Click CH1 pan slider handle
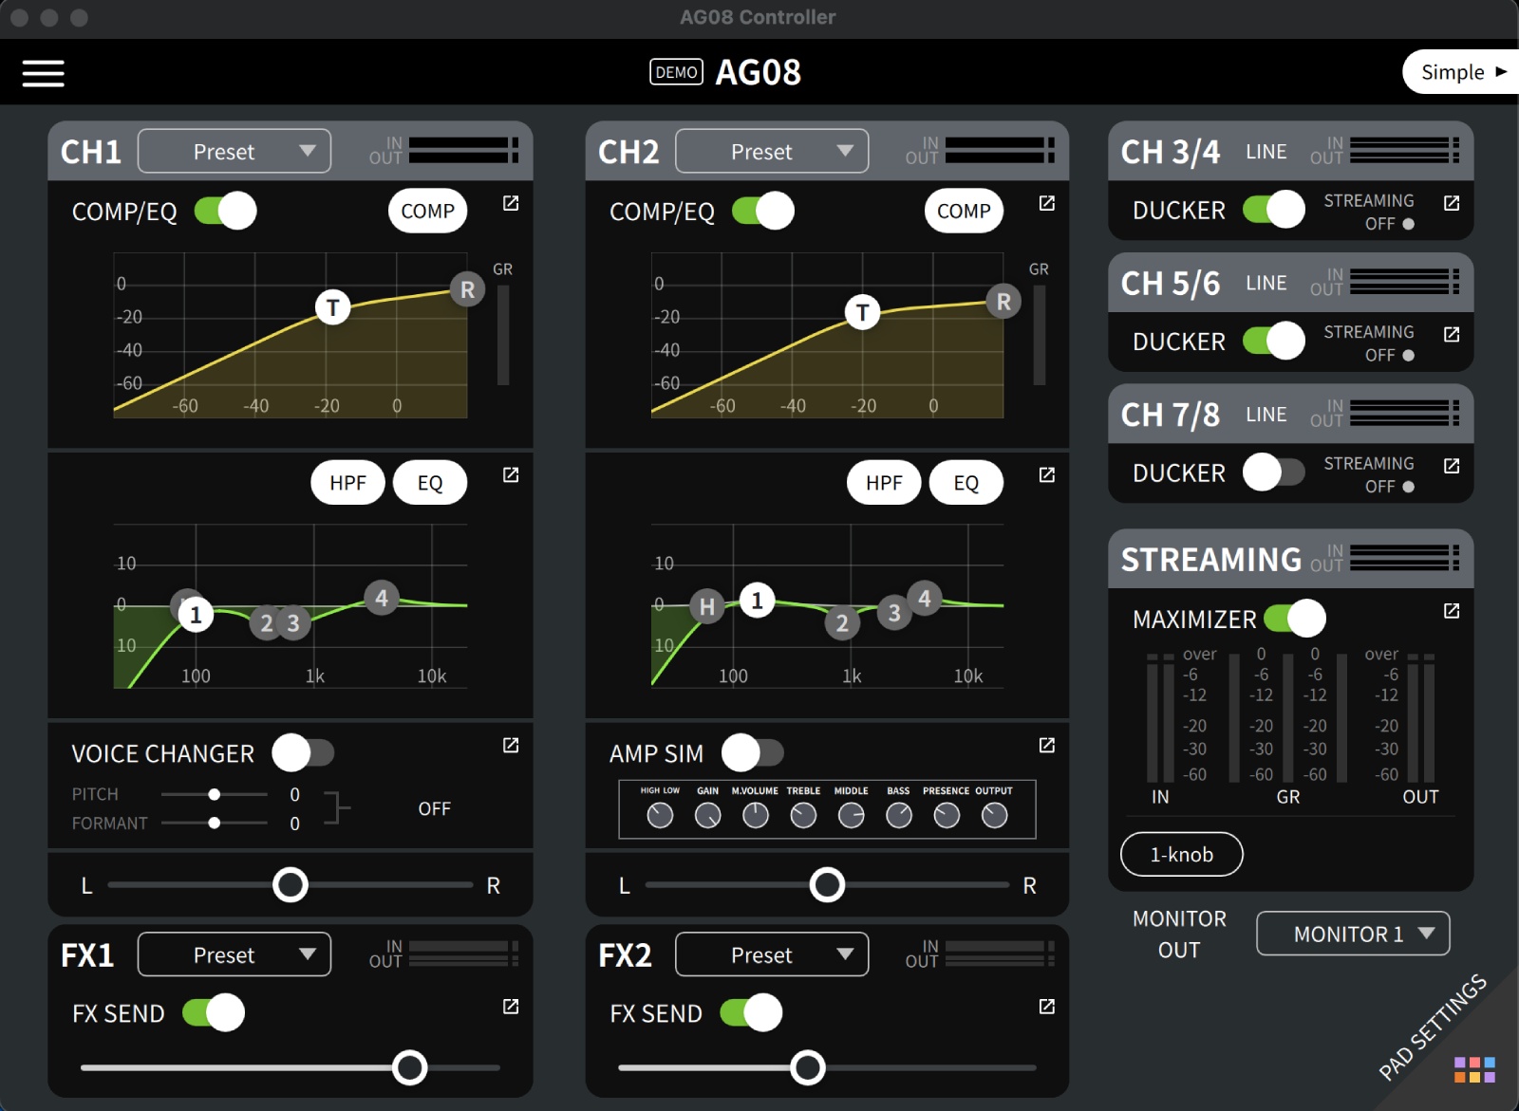This screenshot has width=1519, height=1111. [291, 885]
